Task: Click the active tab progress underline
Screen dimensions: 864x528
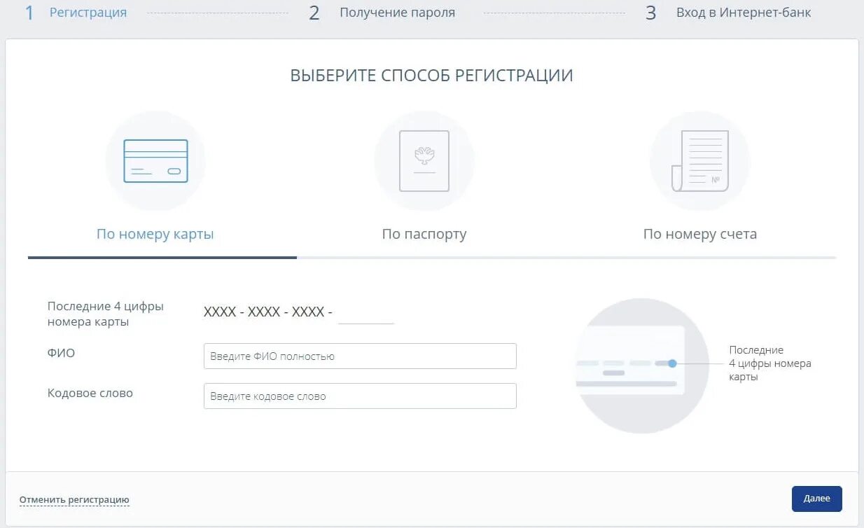Action: [162, 258]
